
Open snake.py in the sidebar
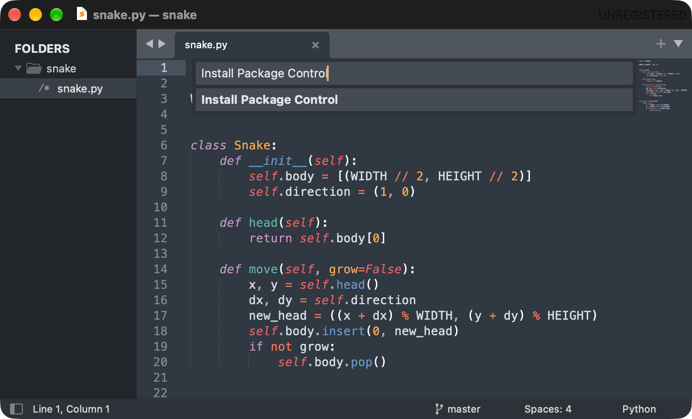(x=68, y=88)
